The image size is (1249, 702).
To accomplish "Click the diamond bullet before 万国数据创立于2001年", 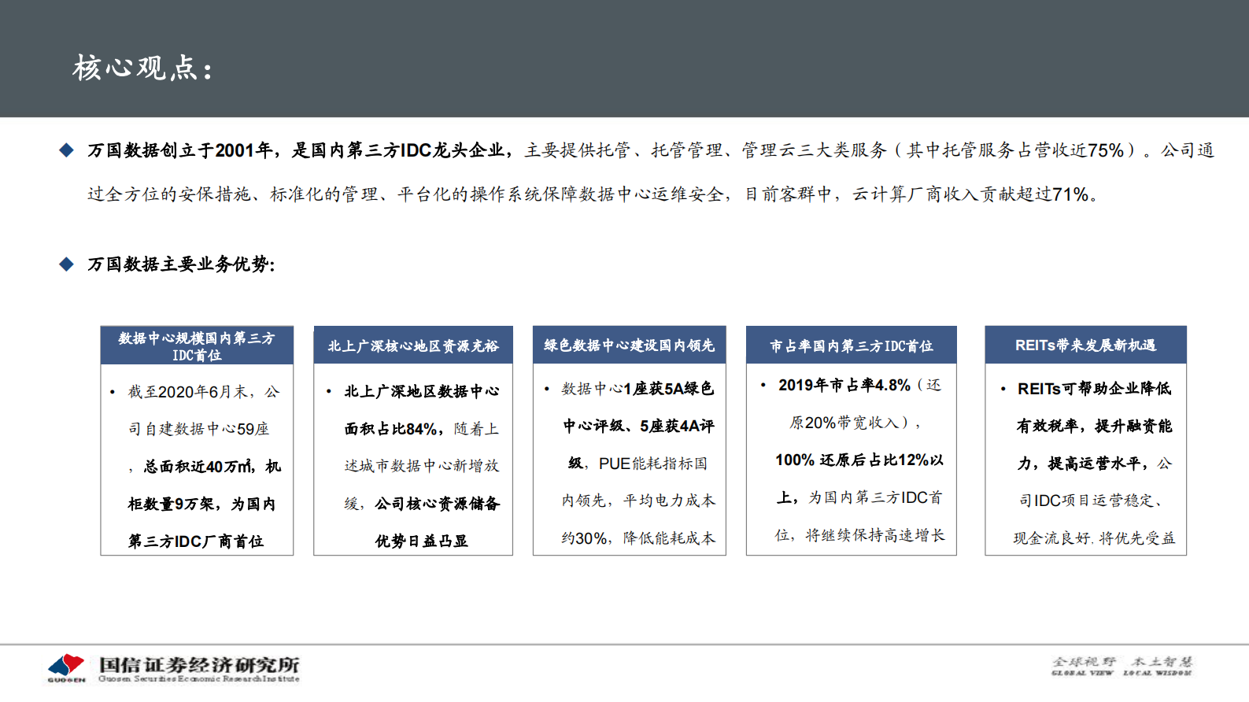I will tap(66, 150).
